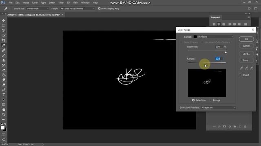
Task: Toggle Quick Mask mode icon
Action: 4,135
